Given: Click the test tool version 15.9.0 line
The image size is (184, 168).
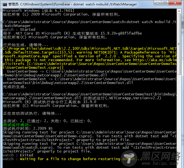Looking at the screenshot, I should [x=49, y=102].
